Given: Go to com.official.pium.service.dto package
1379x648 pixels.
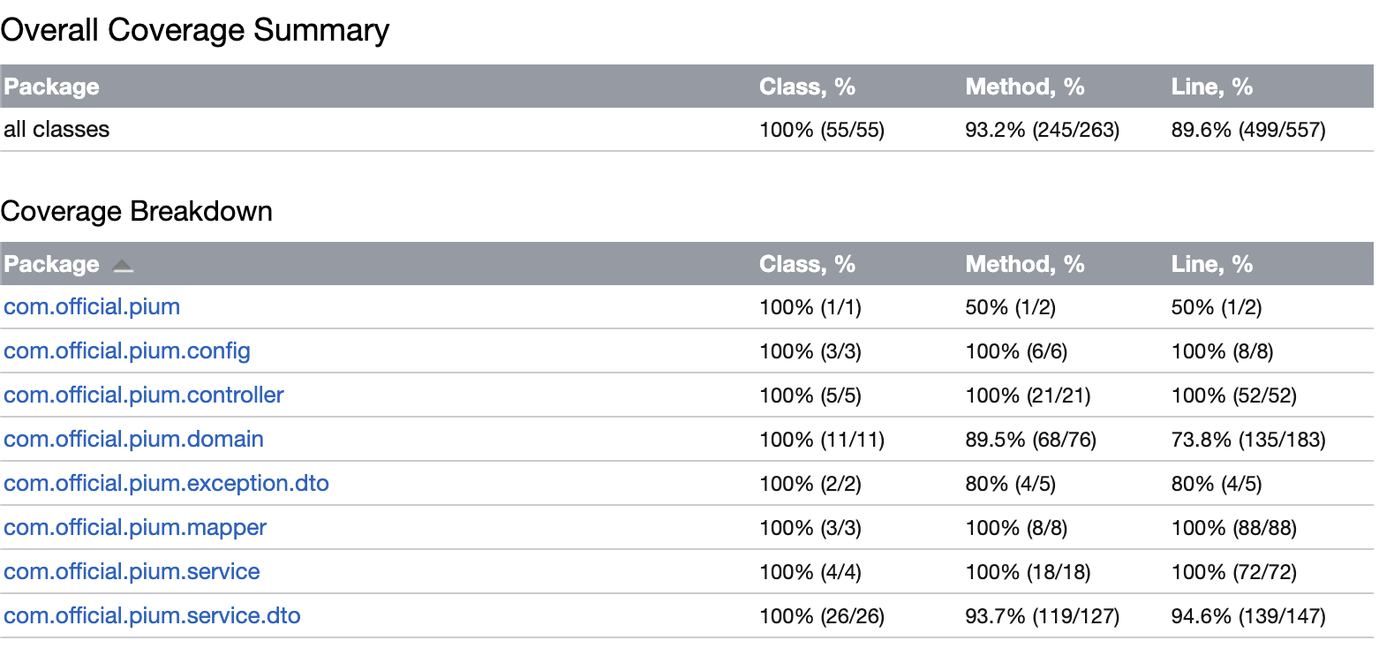Looking at the screenshot, I should click(x=152, y=616).
